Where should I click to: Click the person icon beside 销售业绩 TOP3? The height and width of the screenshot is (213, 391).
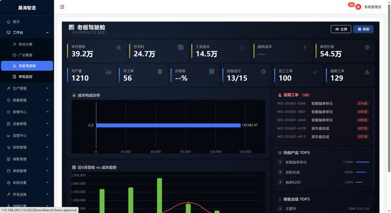[x=280, y=199]
